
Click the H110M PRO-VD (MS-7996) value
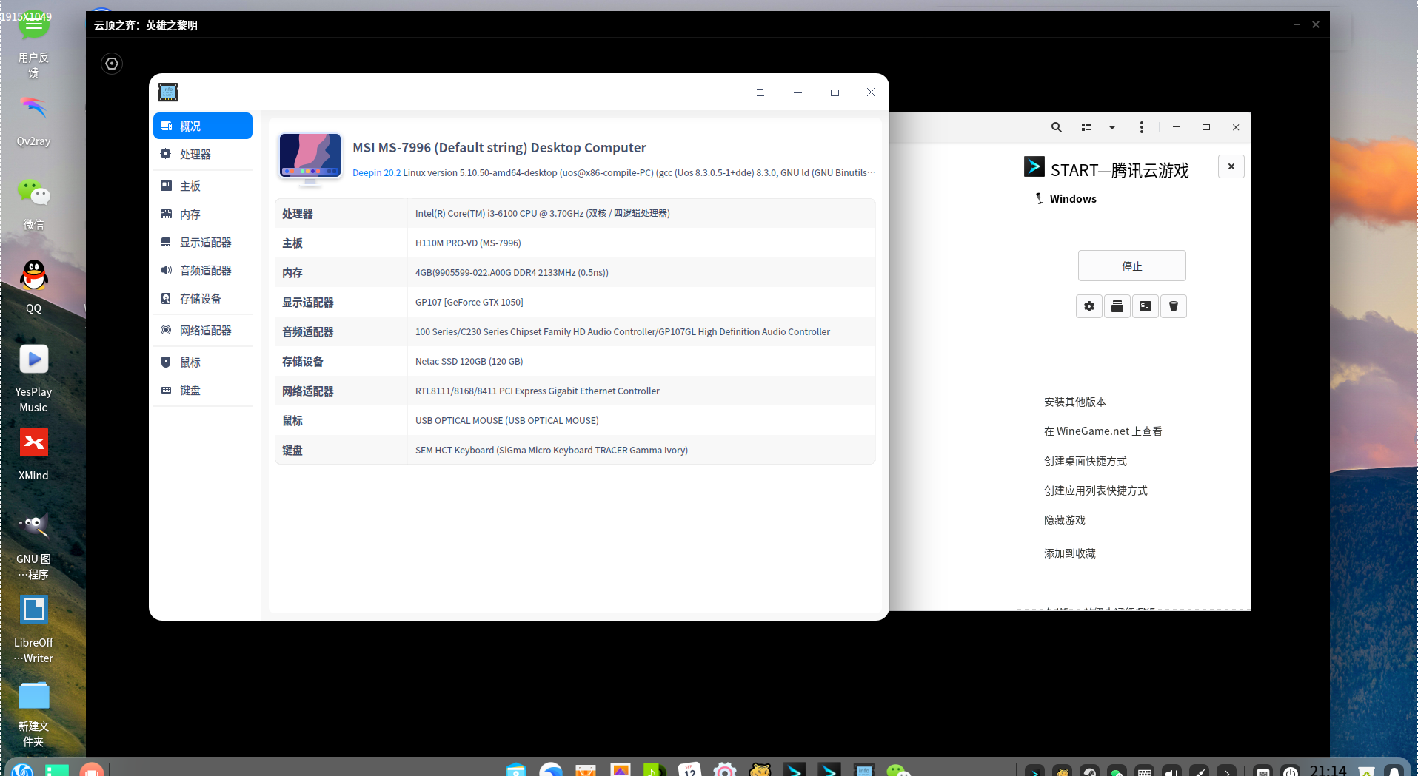(468, 243)
